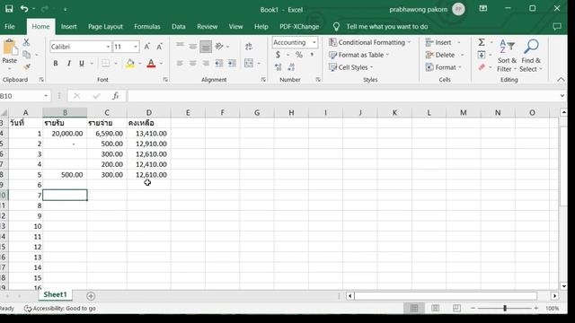Collapse the ribbon with chevron

pos(561,80)
